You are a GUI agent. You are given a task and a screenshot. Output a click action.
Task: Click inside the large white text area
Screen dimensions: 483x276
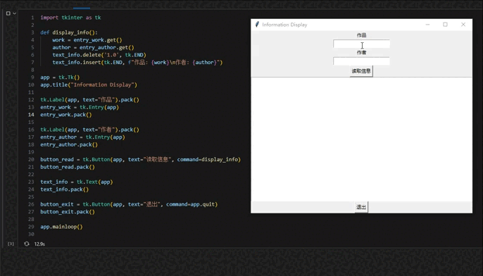pyautogui.click(x=362, y=139)
